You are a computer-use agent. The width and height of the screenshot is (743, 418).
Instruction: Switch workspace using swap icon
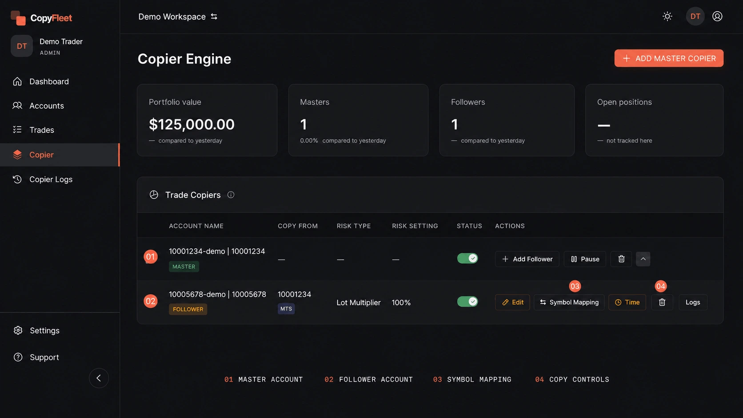[x=214, y=16]
